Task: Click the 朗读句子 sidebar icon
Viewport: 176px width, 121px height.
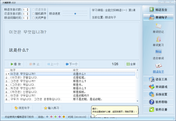Action: (158, 66)
